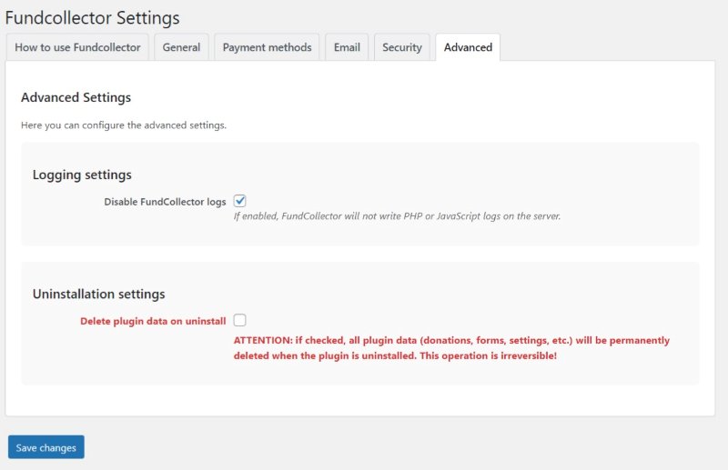Switch to the General tab

coord(181,47)
